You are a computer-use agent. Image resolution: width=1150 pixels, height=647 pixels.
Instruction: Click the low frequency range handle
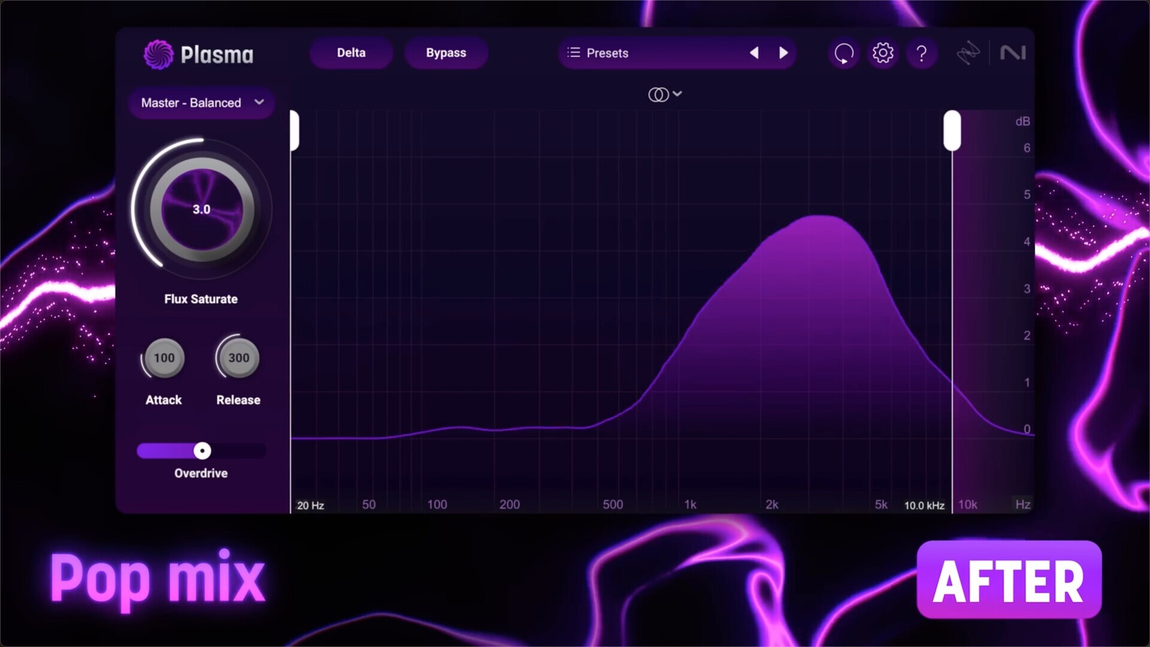pyautogui.click(x=294, y=131)
